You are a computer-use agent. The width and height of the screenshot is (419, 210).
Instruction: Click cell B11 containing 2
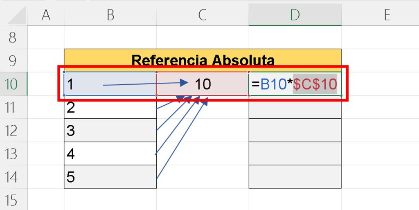pyautogui.click(x=110, y=107)
